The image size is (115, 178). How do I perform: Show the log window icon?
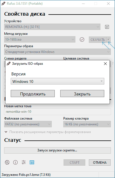32,162
